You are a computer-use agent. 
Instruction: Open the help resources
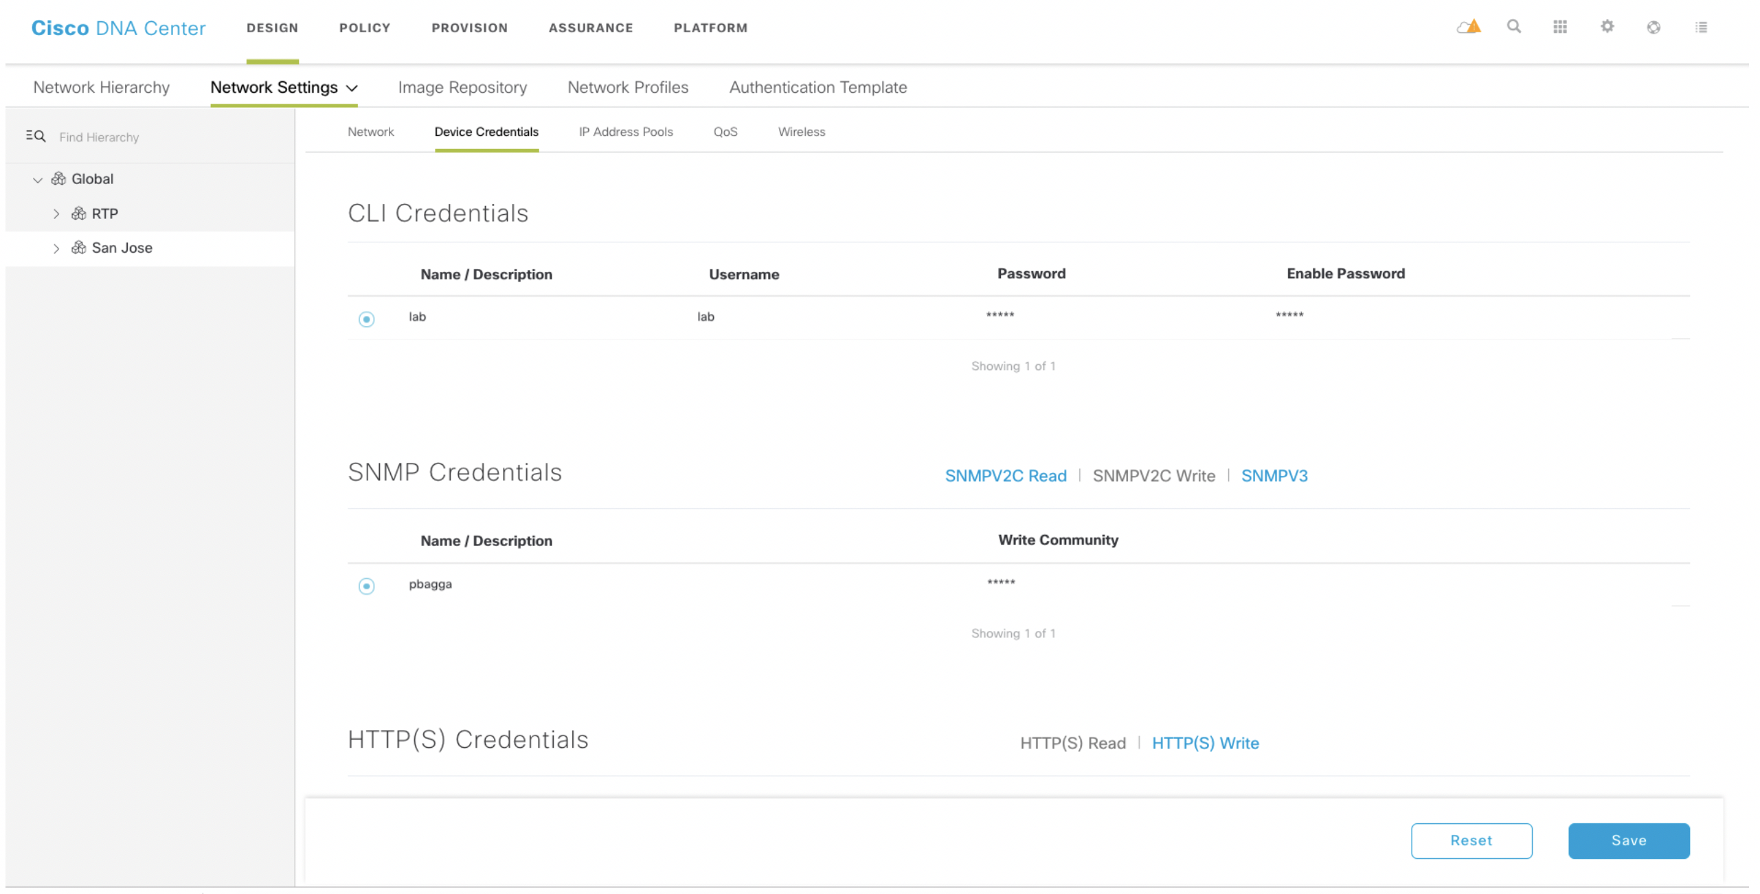coord(1654,27)
